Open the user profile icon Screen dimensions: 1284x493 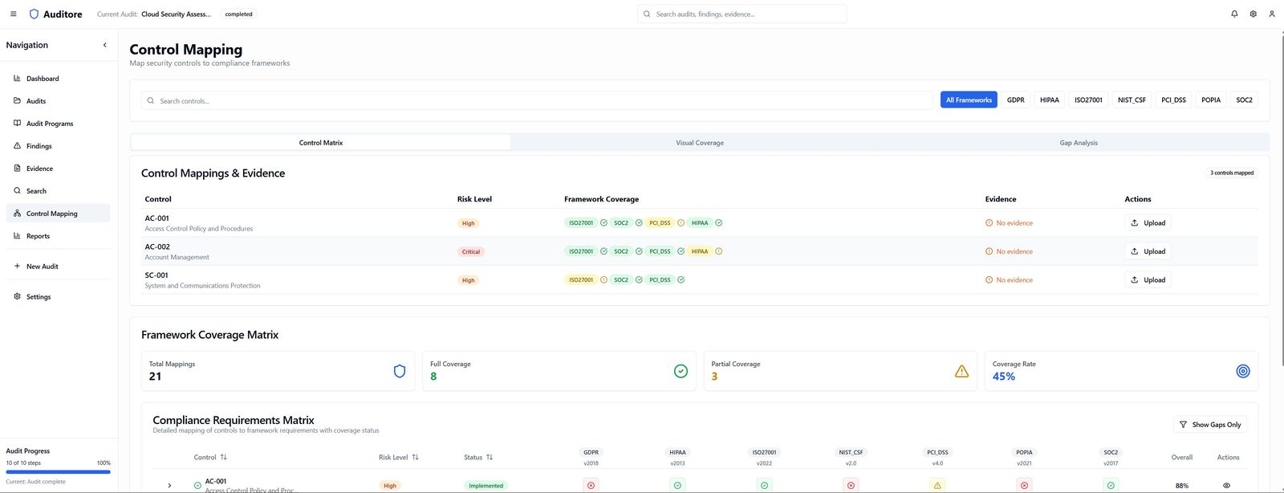coord(1271,14)
